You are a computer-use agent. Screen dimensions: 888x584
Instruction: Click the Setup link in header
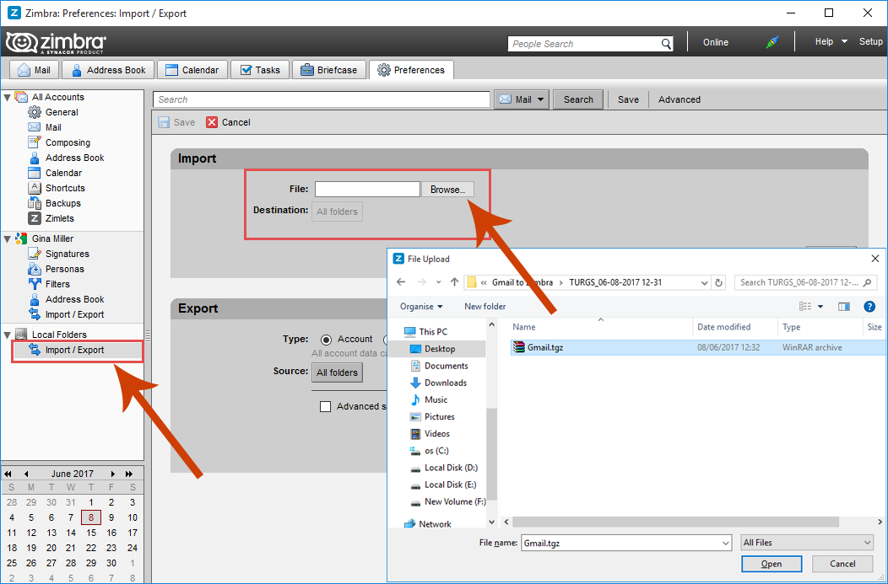[870, 41]
